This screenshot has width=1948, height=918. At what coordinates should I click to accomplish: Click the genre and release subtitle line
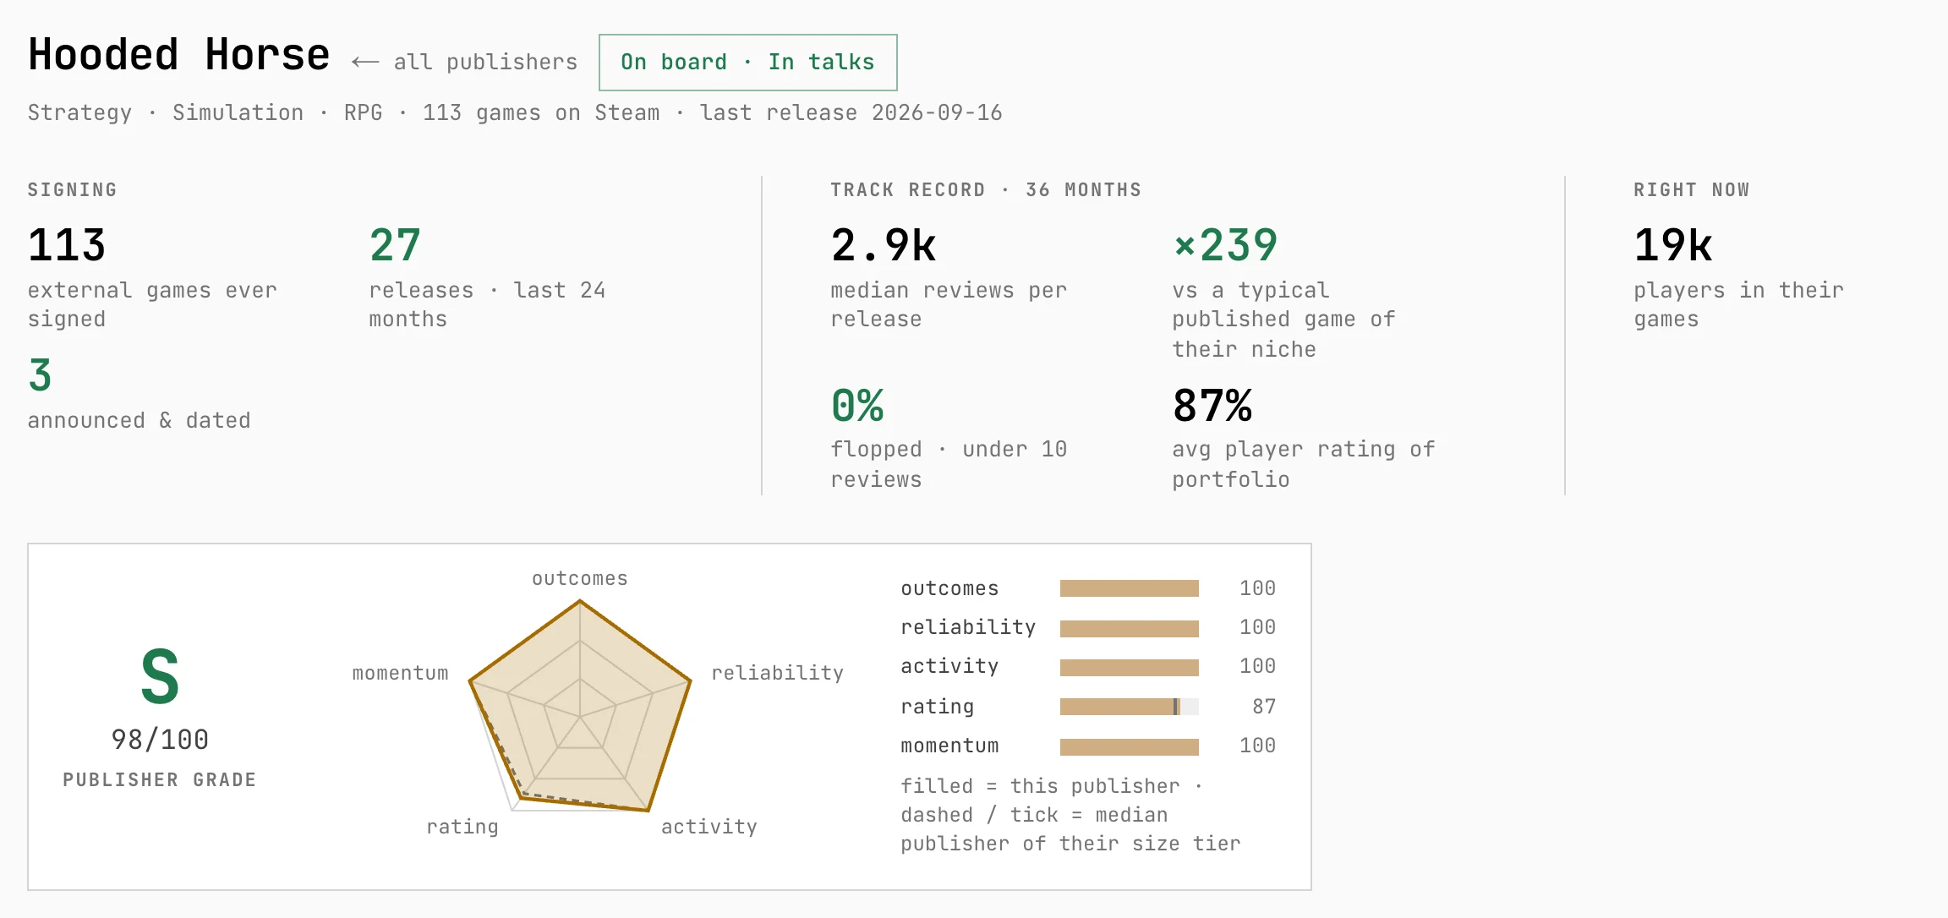pyautogui.click(x=515, y=112)
